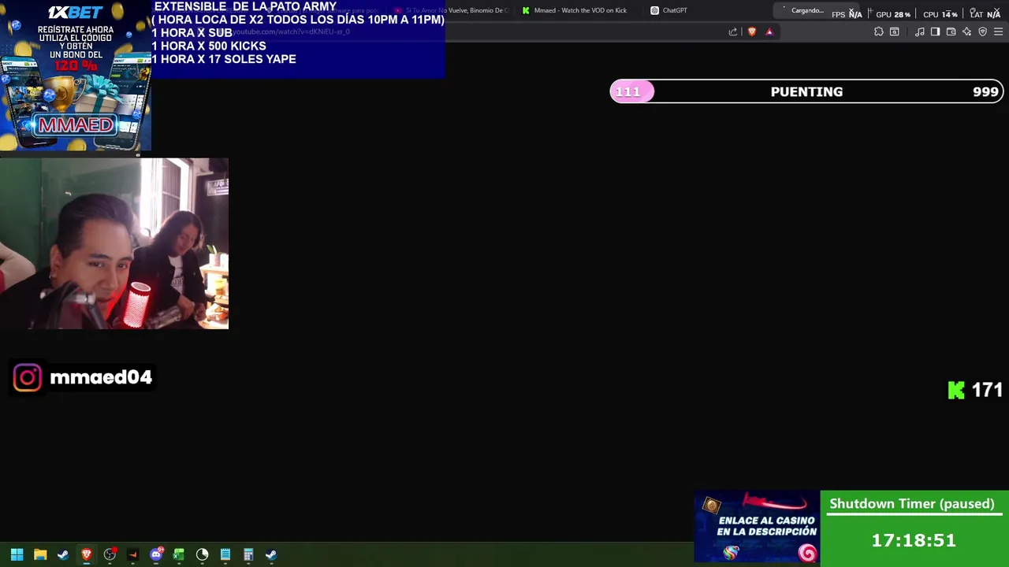Image resolution: width=1009 pixels, height=567 pixels.
Task: Toggle the browser sidebar panel icon
Action: 935,31
